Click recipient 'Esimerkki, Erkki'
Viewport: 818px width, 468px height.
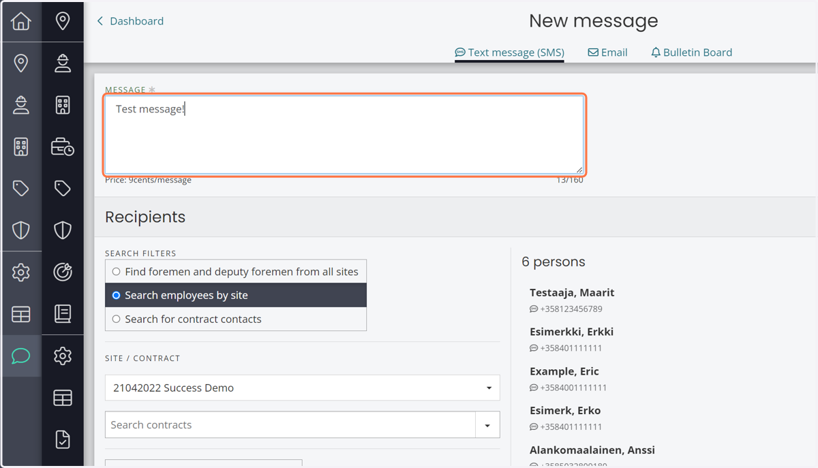click(x=571, y=332)
